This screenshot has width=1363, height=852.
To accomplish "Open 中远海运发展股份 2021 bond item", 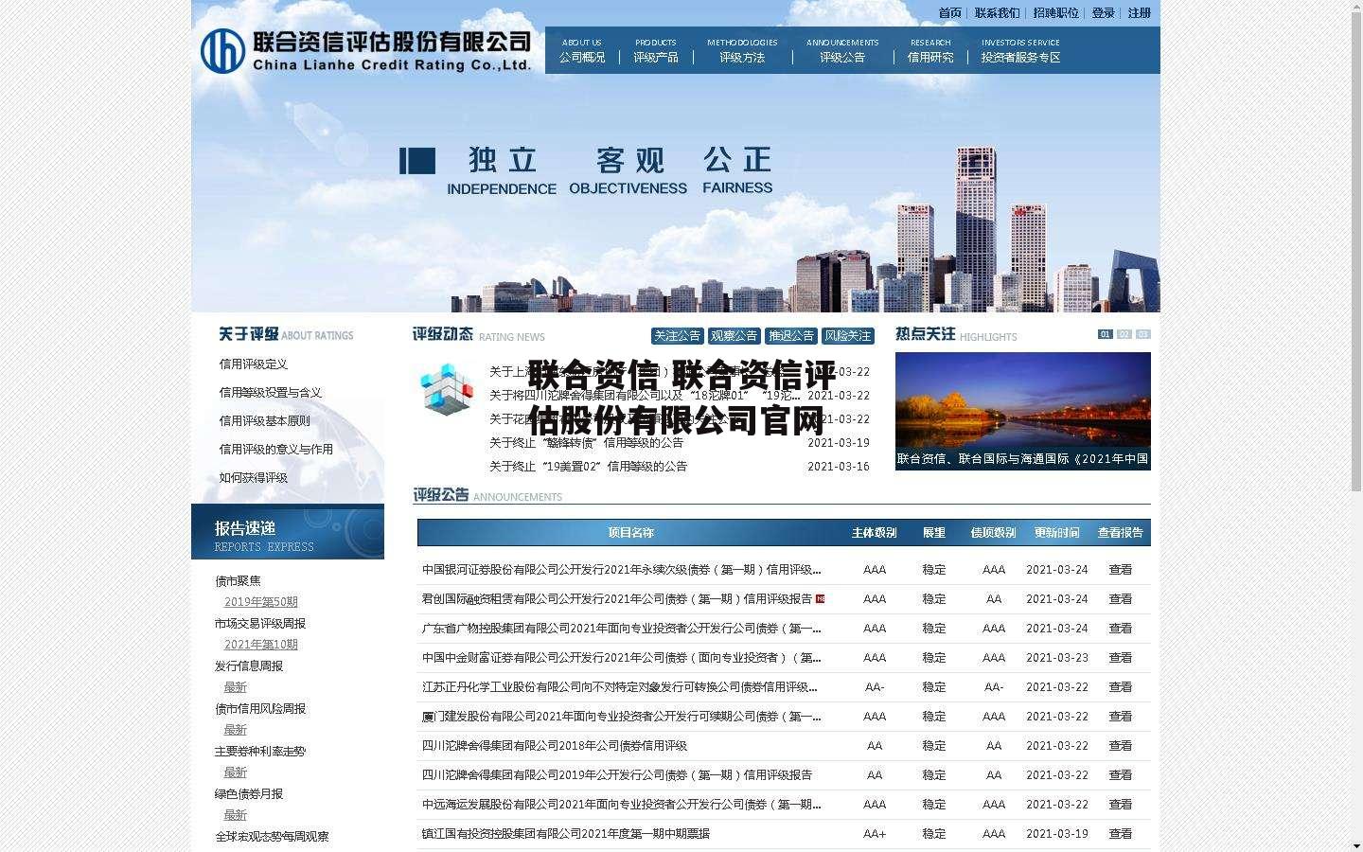I will pyautogui.click(x=622, y=805).
